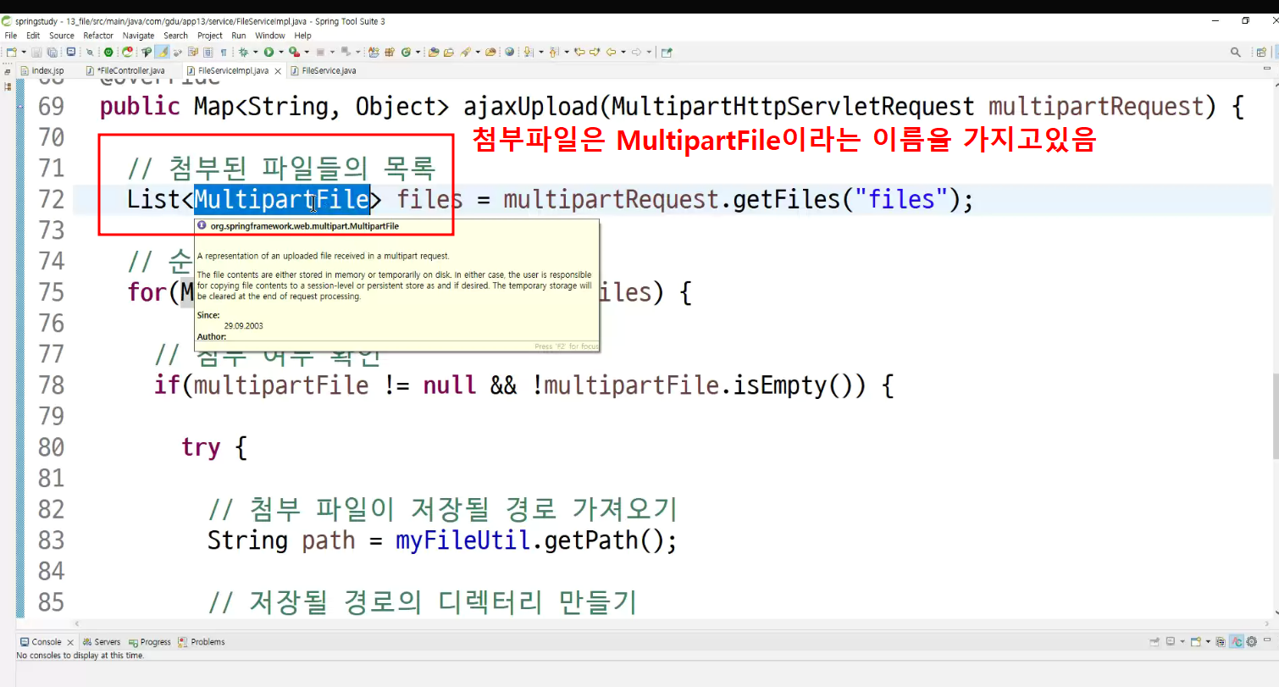Toggle Show Whitespace Characters pilcrow button
The image size is (1279, 687).
tap(223, 52)
